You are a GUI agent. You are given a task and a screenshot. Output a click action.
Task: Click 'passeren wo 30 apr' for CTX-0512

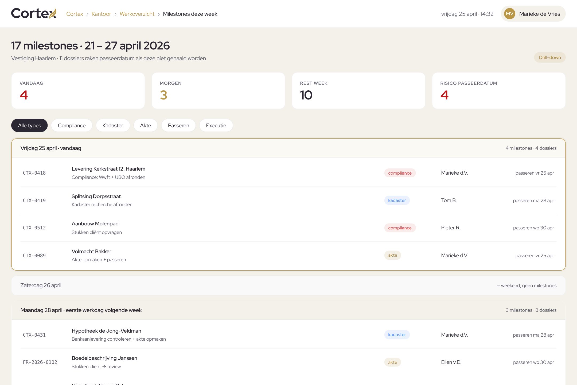(x=533, y=228)
